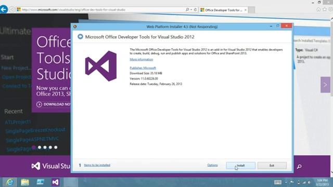Select the second carousel dot

[40, 147]
